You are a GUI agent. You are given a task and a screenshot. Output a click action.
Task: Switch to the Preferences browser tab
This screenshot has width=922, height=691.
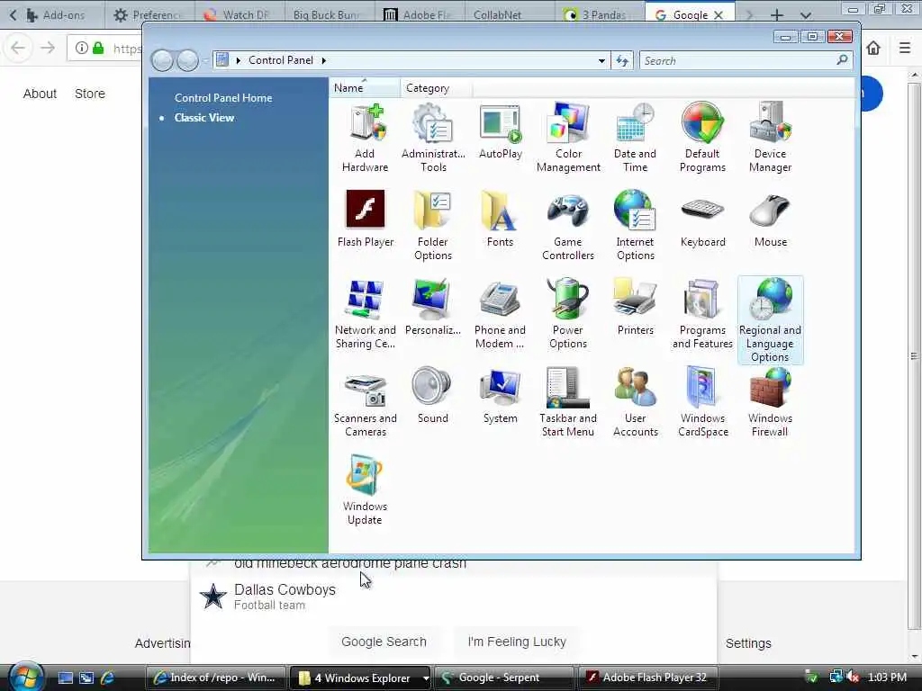pyautogui.click(x=149, y=14)
